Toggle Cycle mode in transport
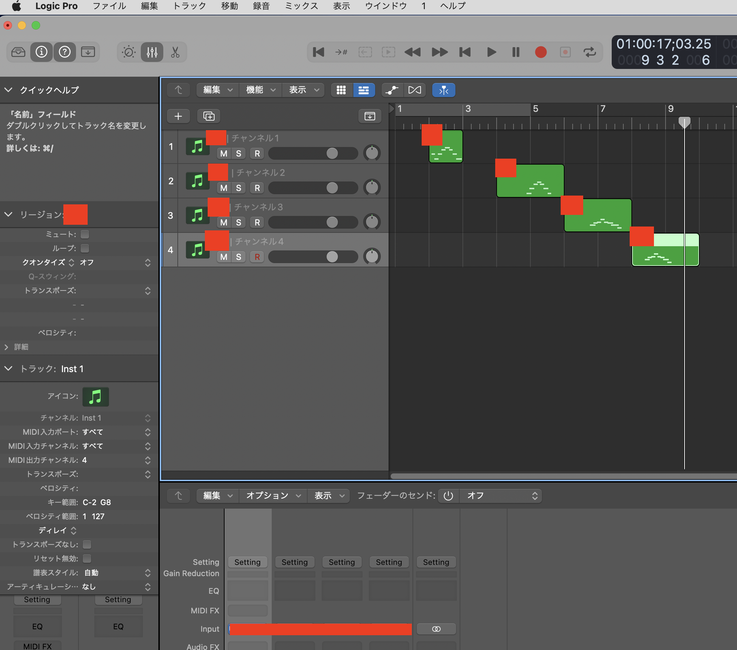737x650 pixels. coord(589,52)
